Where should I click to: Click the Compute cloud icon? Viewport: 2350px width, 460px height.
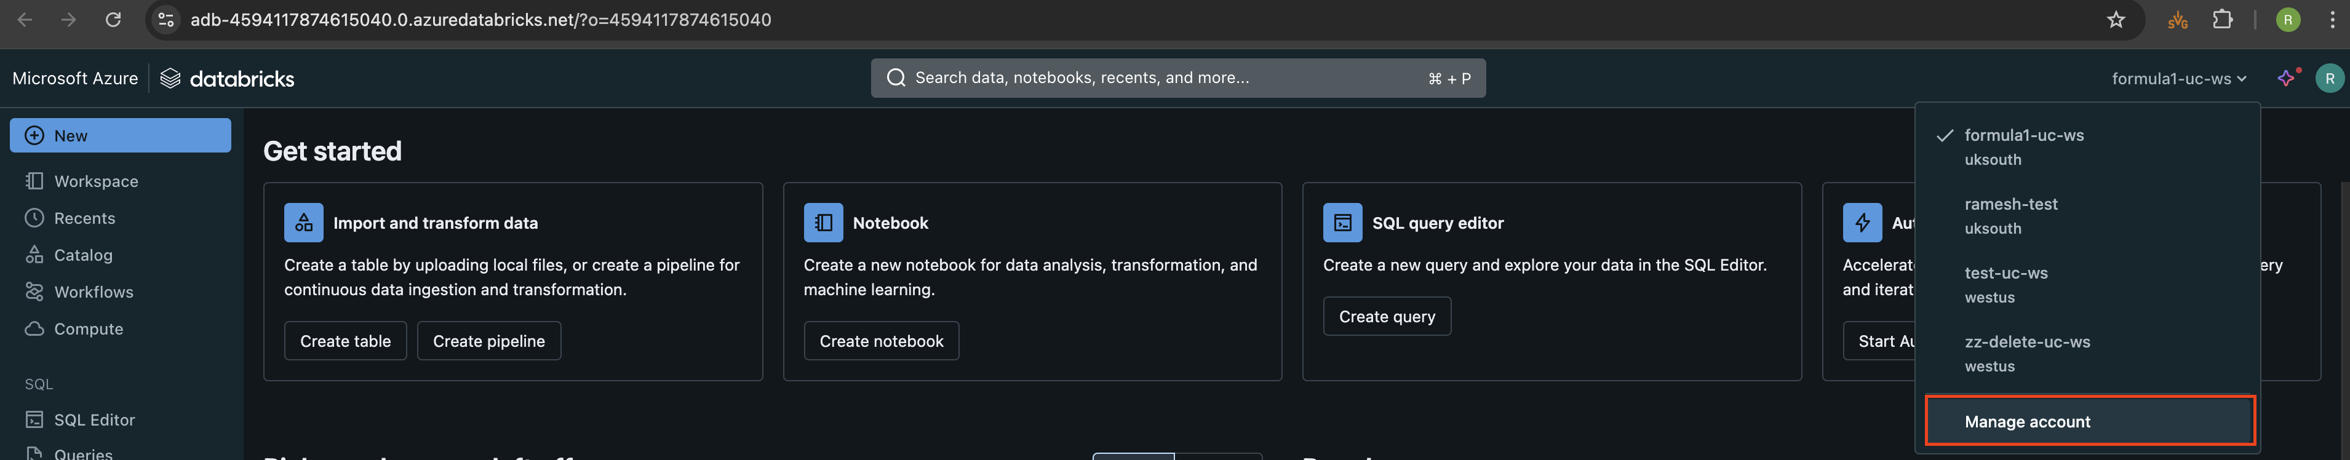pos(34,328)
